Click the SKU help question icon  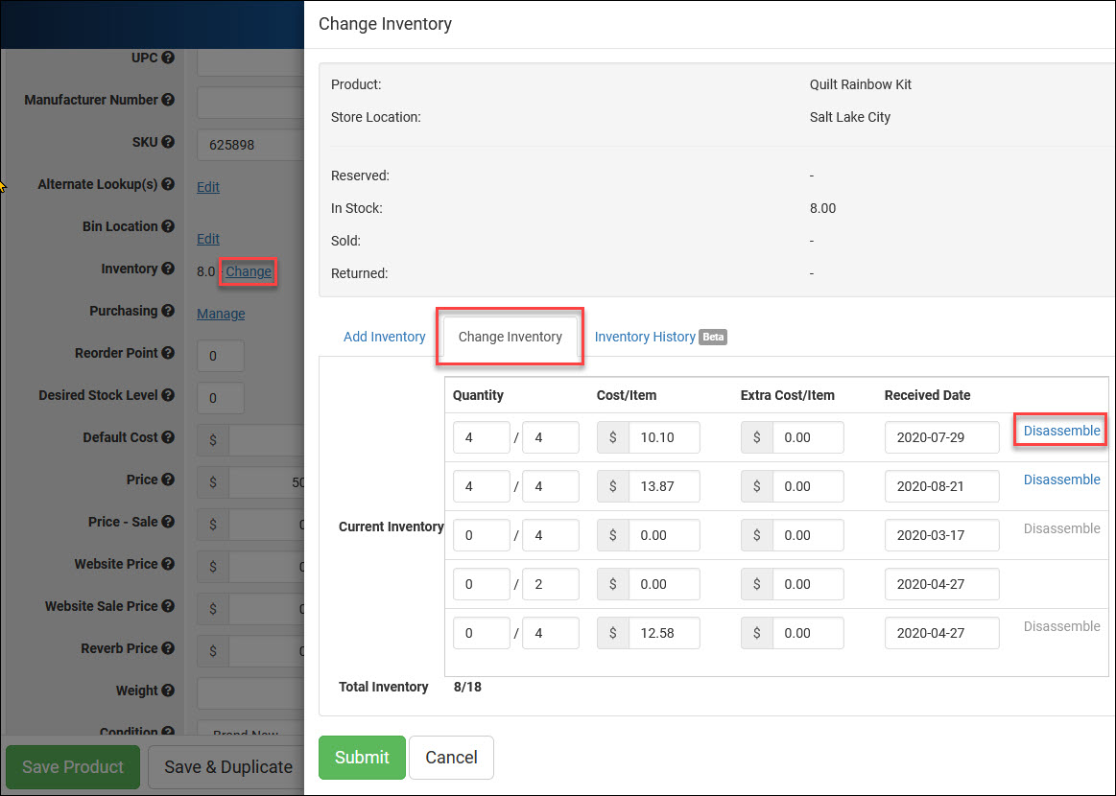[x=168, y=142]
